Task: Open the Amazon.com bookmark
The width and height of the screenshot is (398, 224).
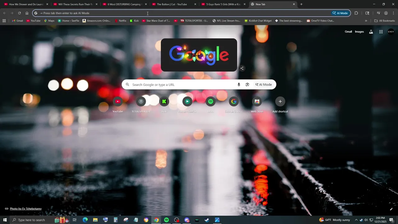Action: click(96, 21)
